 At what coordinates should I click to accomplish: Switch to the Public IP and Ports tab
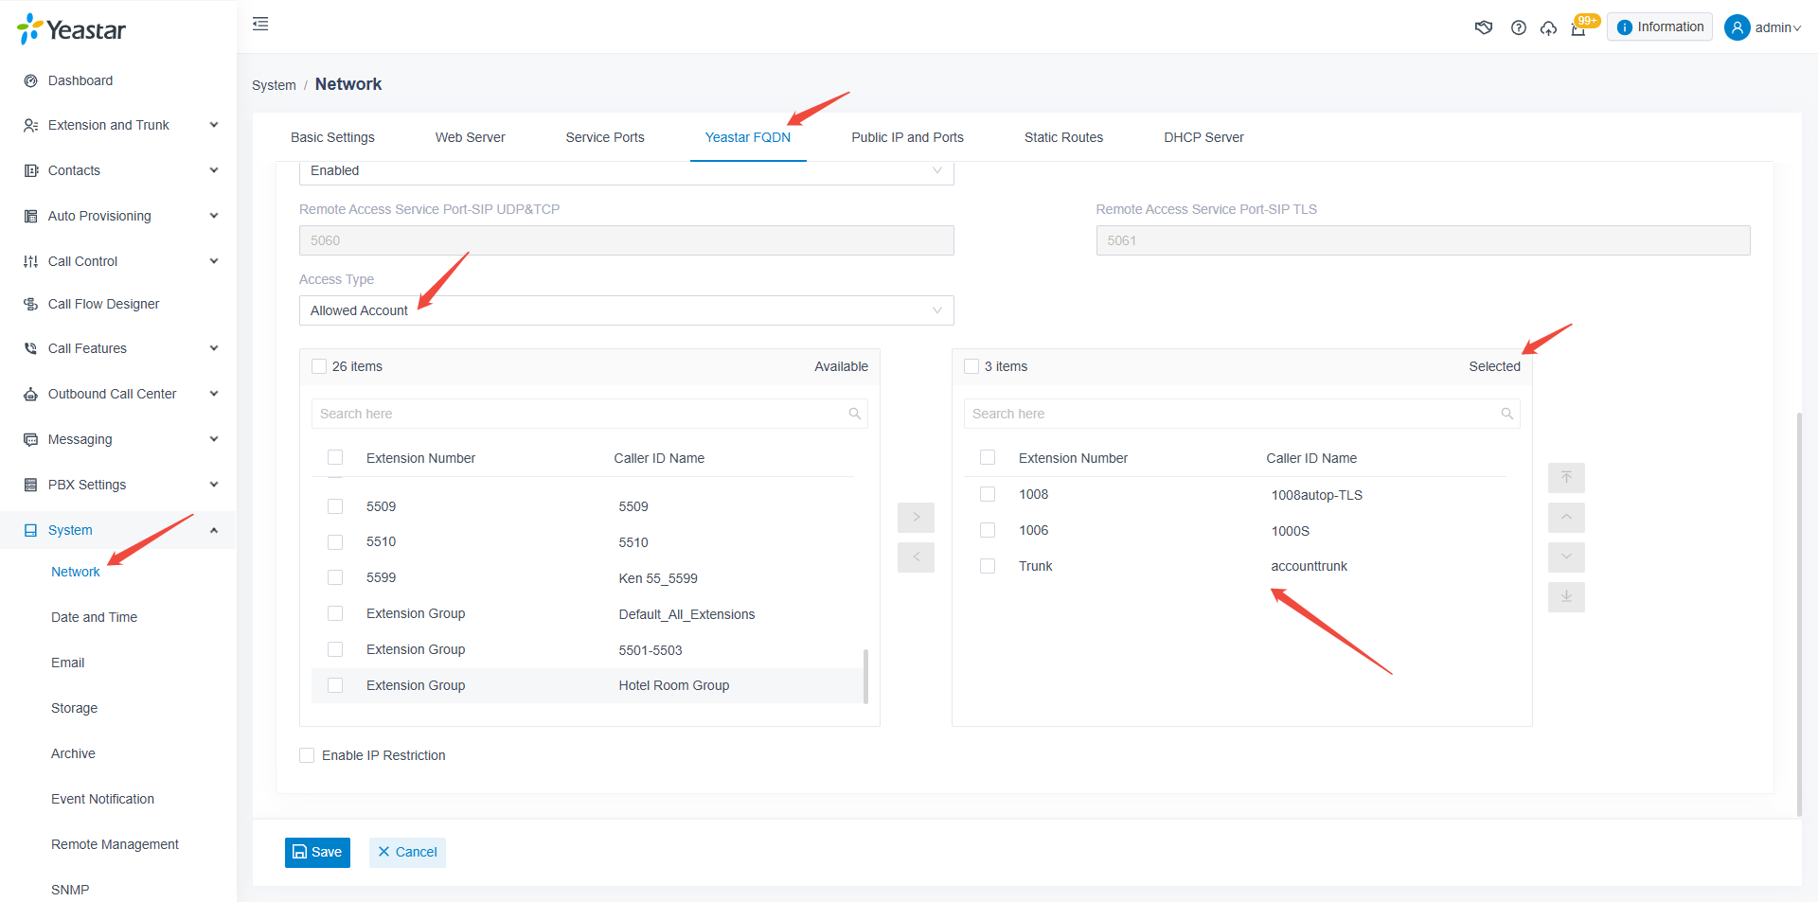coord(907,137)
